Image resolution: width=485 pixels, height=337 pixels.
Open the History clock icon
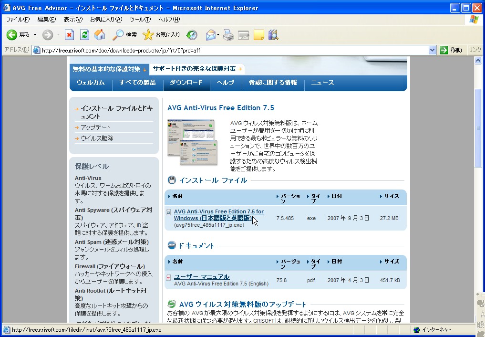192,35
